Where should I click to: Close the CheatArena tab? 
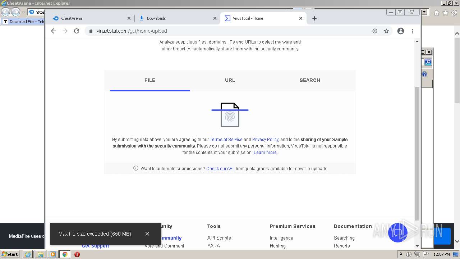pos(129,18)
